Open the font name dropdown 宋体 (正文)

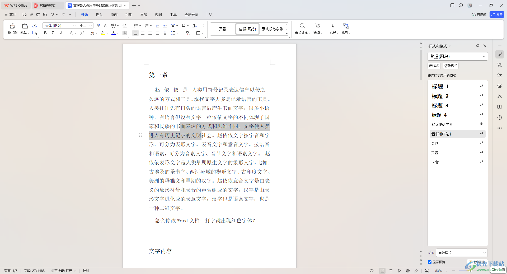pos(74,26)
